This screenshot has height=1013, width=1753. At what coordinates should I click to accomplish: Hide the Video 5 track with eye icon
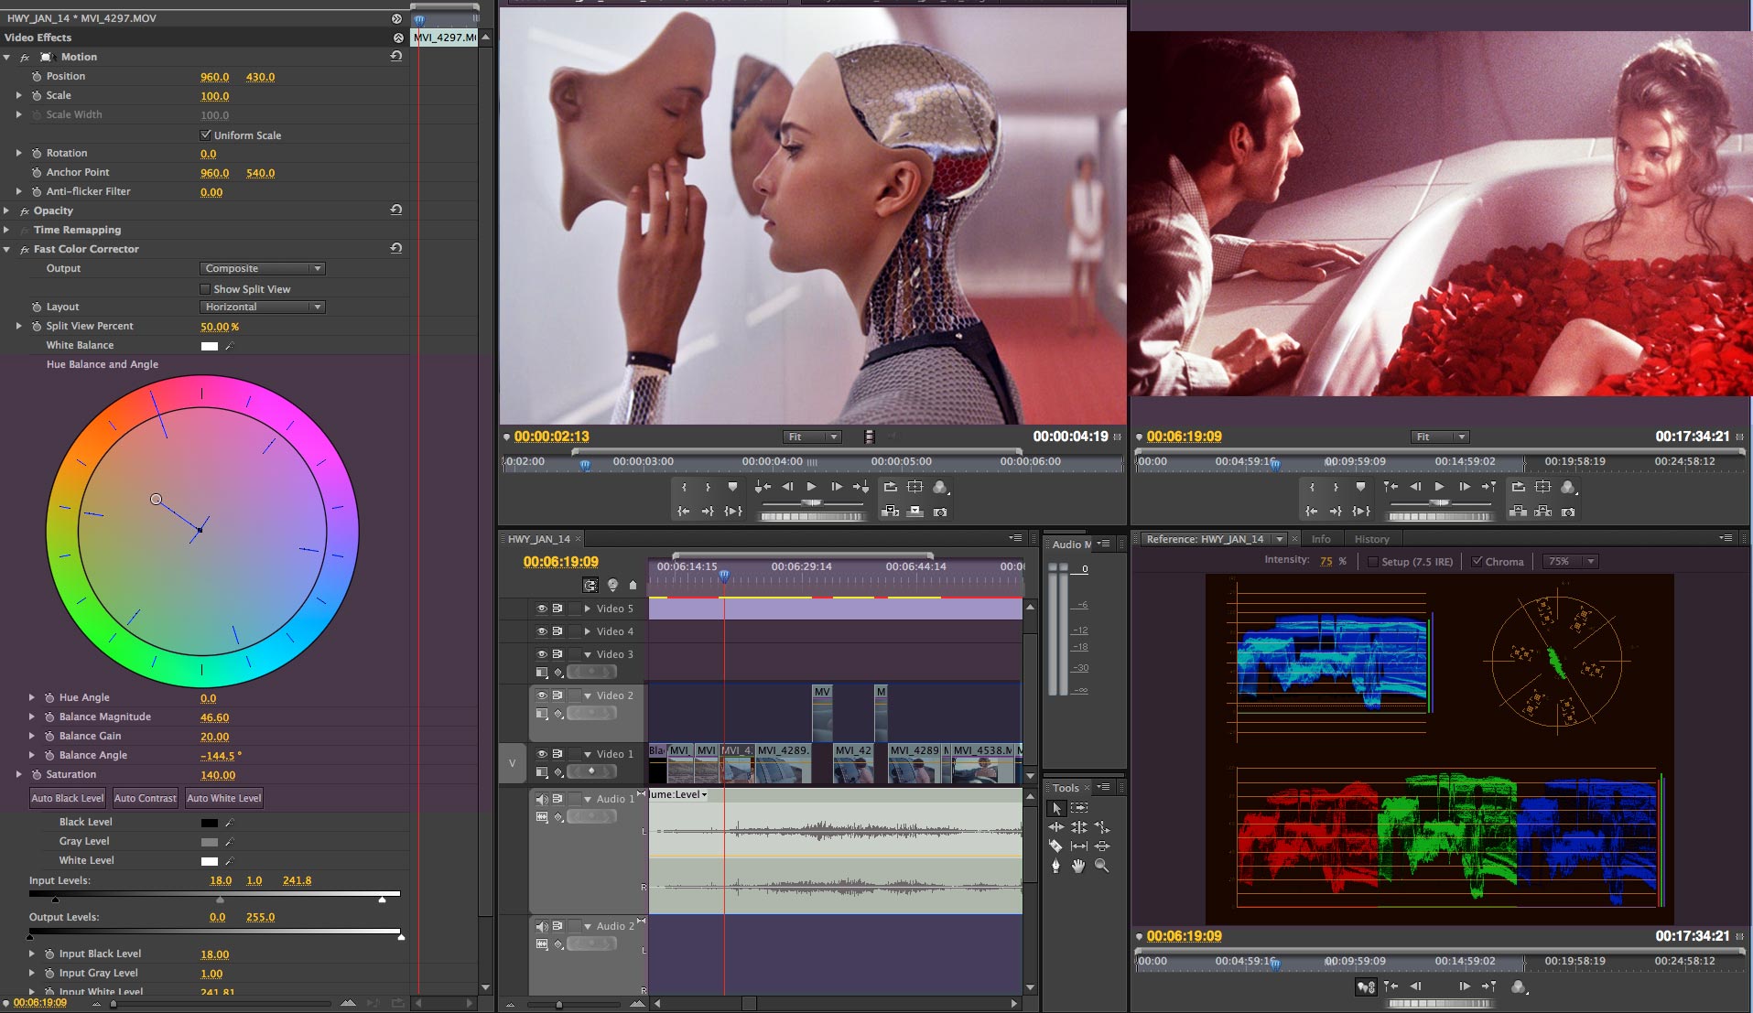[x=541, y=609]
